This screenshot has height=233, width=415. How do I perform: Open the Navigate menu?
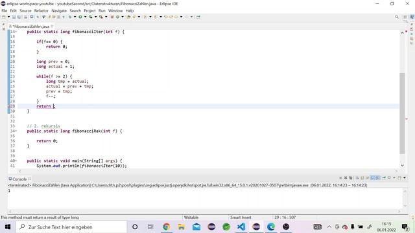(x=59, y=10)
